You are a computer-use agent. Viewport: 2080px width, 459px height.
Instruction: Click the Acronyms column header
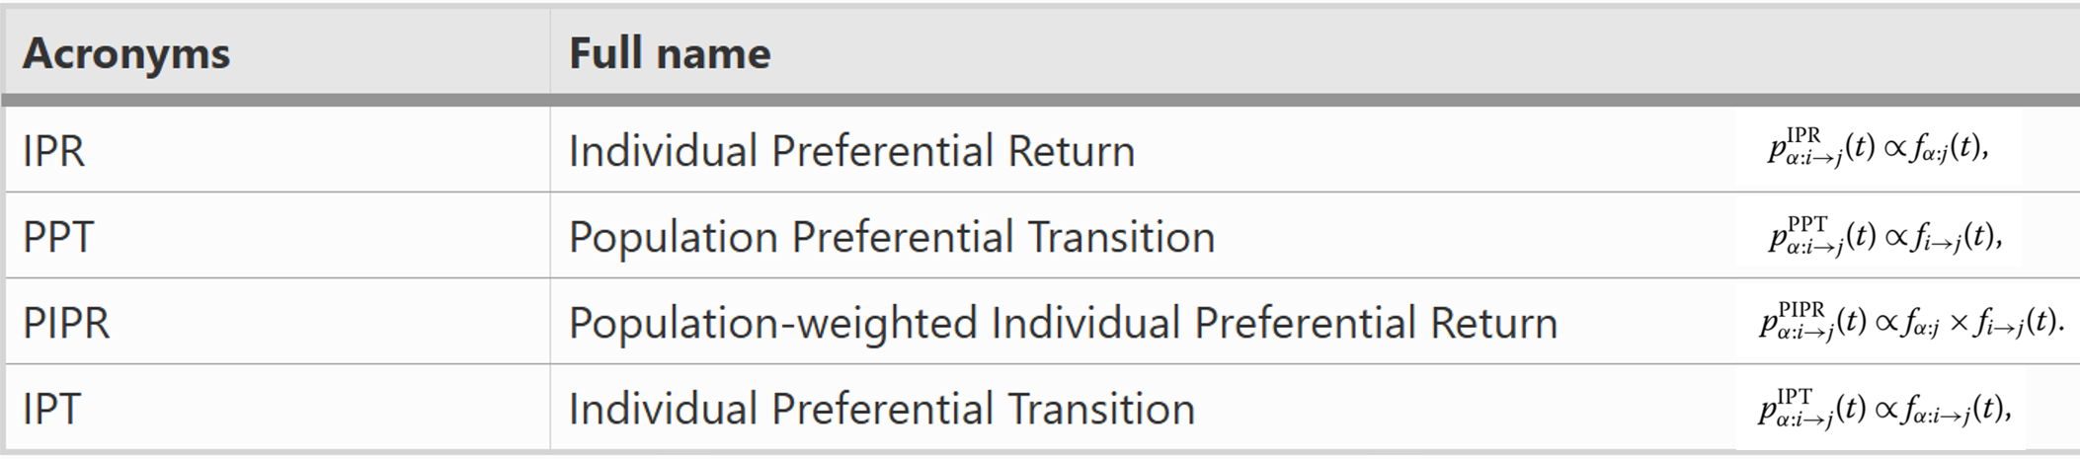tap(125, 53)
